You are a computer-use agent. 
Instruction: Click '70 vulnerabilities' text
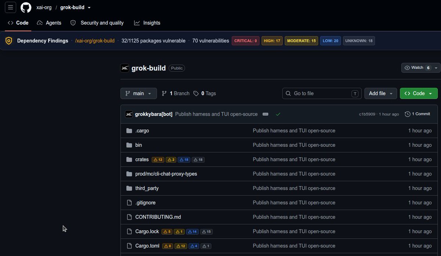(211, 41)
